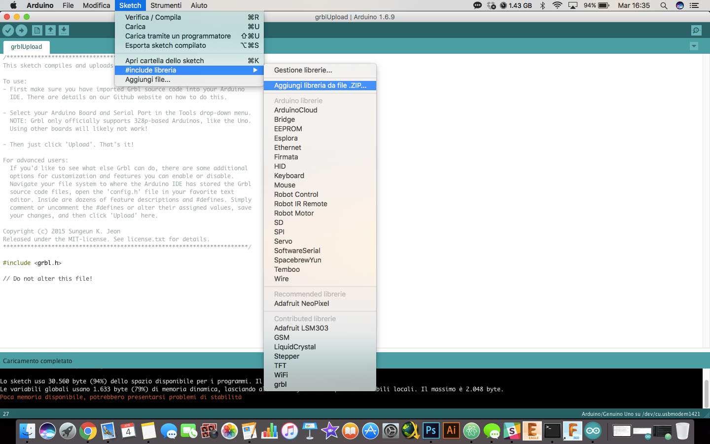Open the Aiuto menu
This screenshot has height=444, width=710.
click(199, 5)
